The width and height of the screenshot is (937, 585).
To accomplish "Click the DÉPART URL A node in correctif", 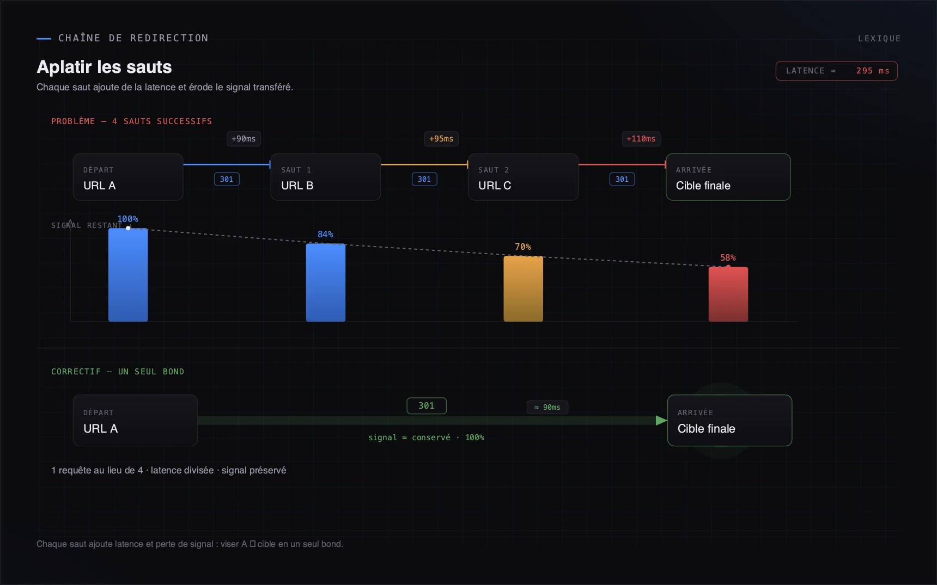I will pos(135,420).
